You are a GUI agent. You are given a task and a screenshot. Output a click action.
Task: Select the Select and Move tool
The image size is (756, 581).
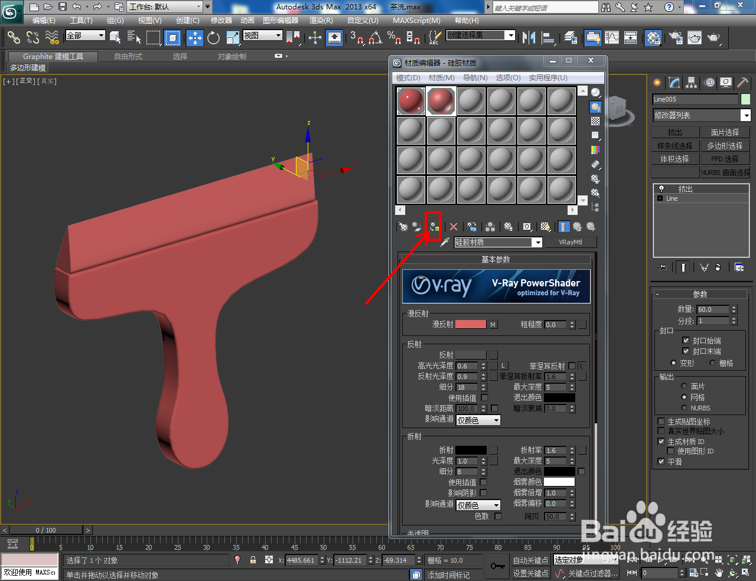[x=194, y=38]
